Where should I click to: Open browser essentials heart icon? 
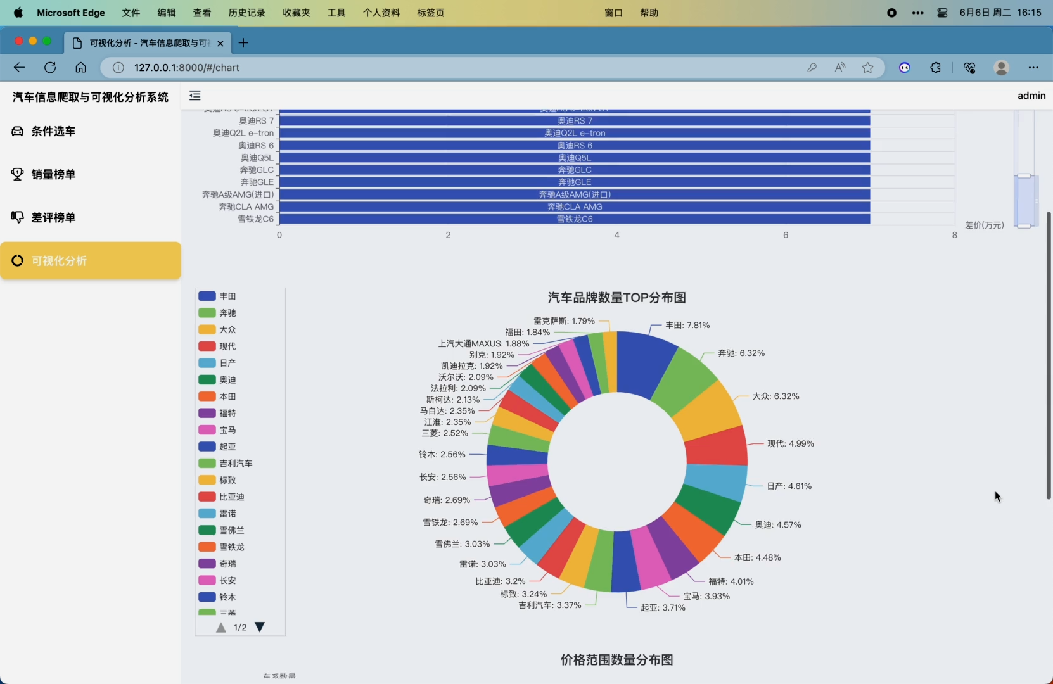pos(969,67)
